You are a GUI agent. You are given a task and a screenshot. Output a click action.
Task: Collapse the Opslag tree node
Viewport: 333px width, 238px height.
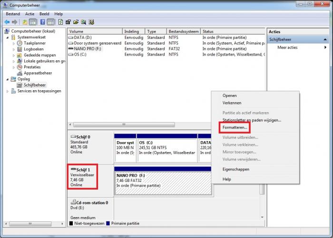point(8,79)
